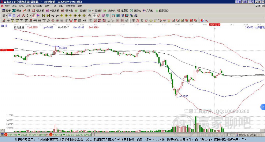The width and height of the screenshot is (265, 142).
Task: Open the calendar date icon
Action: pyautogui.click(x=113, y=16)
